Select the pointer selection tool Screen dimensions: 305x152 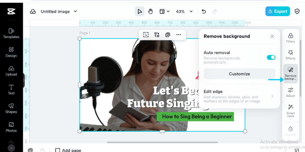(140, 12)
